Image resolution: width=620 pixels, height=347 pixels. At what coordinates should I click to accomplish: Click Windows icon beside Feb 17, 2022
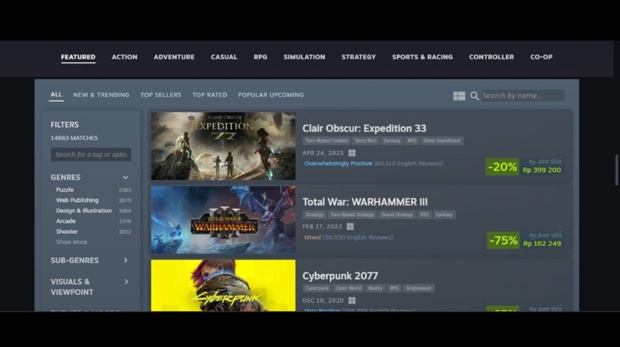click(x=350, y=226)
